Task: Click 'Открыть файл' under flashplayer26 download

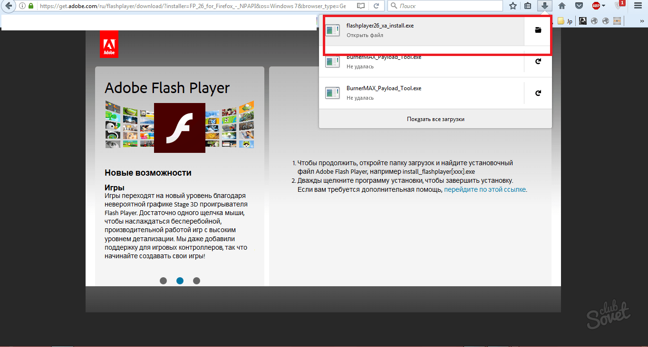Action: 365,35
